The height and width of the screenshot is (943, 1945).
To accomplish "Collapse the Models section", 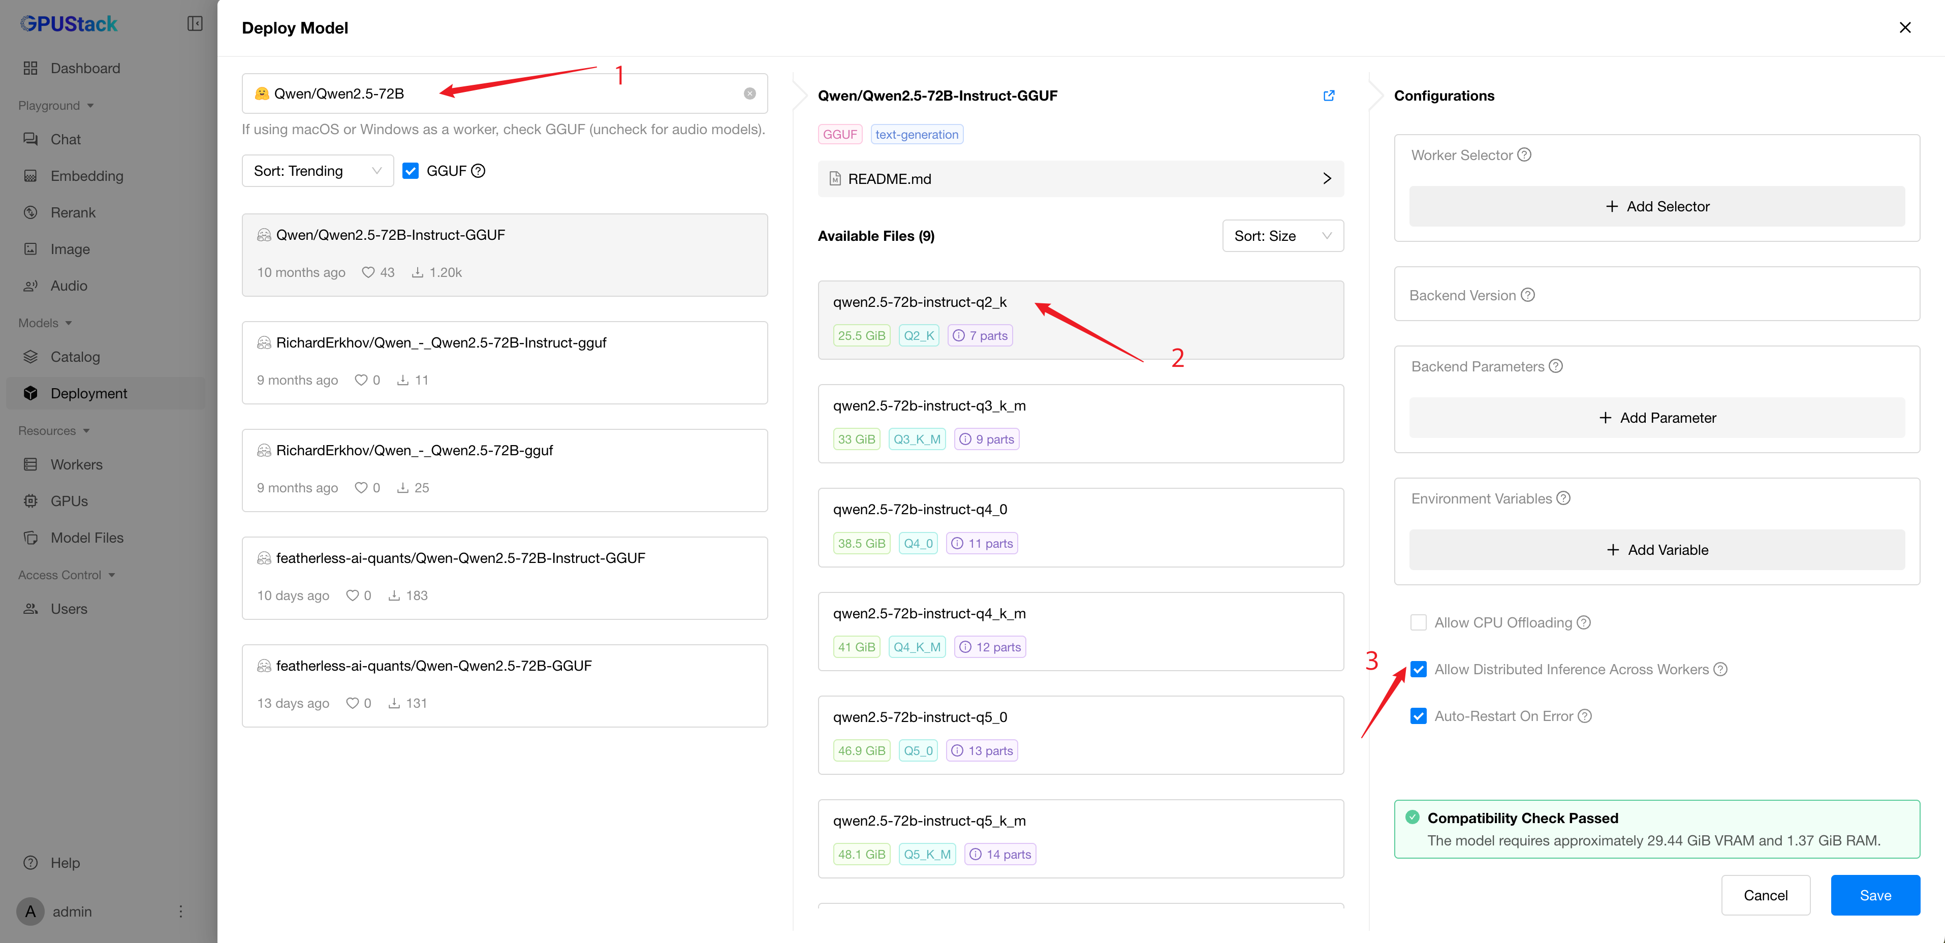I will click(x=45, y=323).
